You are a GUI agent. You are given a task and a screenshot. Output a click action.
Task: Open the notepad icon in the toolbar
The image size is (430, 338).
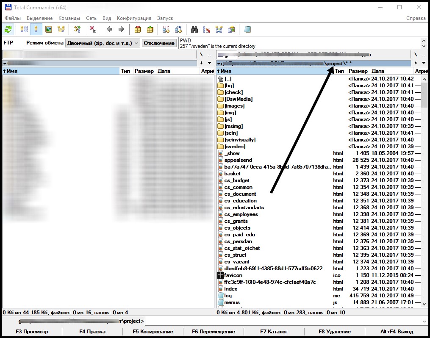(x=247, y=29)
